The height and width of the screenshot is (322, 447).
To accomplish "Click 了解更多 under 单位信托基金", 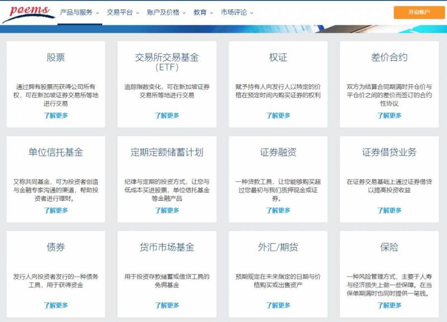I will point(56,210).
